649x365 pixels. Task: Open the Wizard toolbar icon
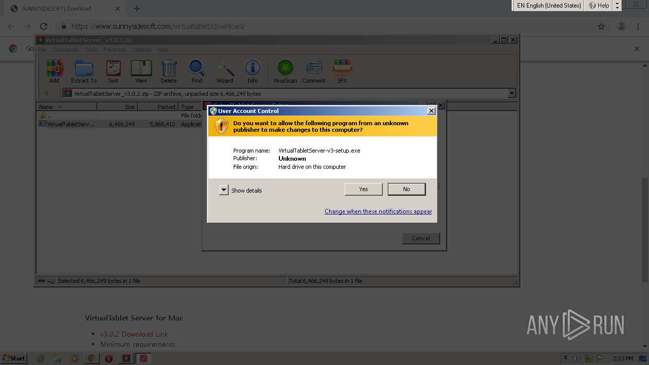(x=225, y=71)
